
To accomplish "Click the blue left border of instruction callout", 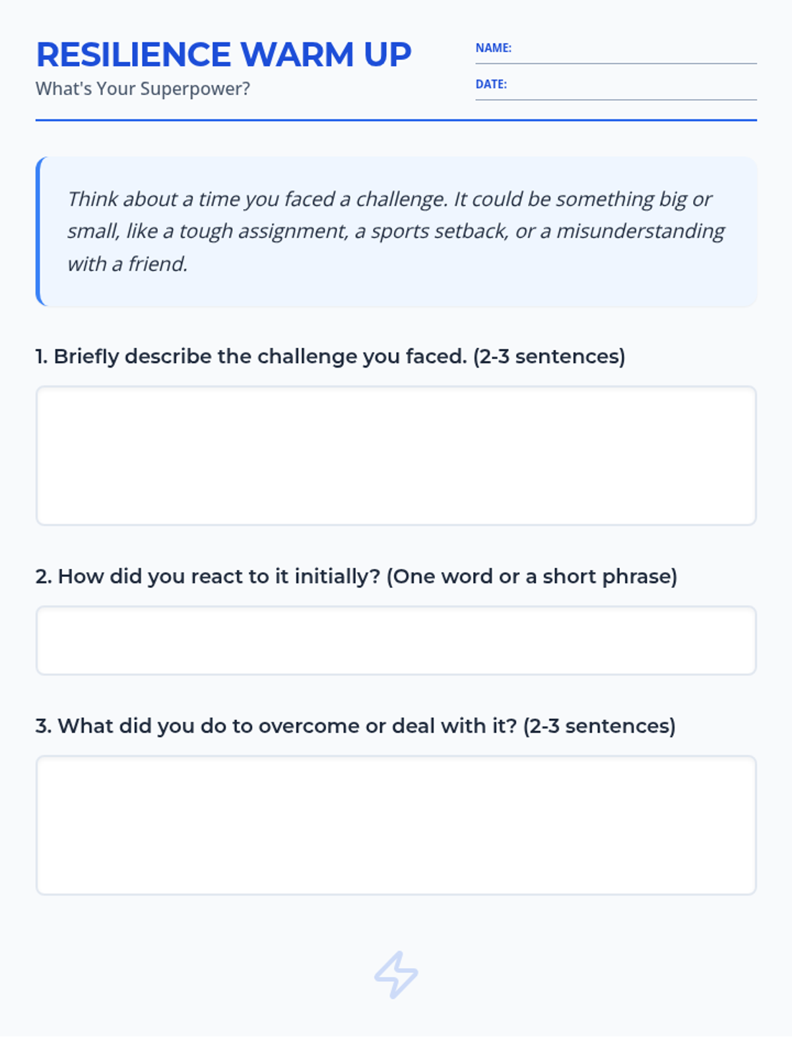I will [x=38, y=231].
